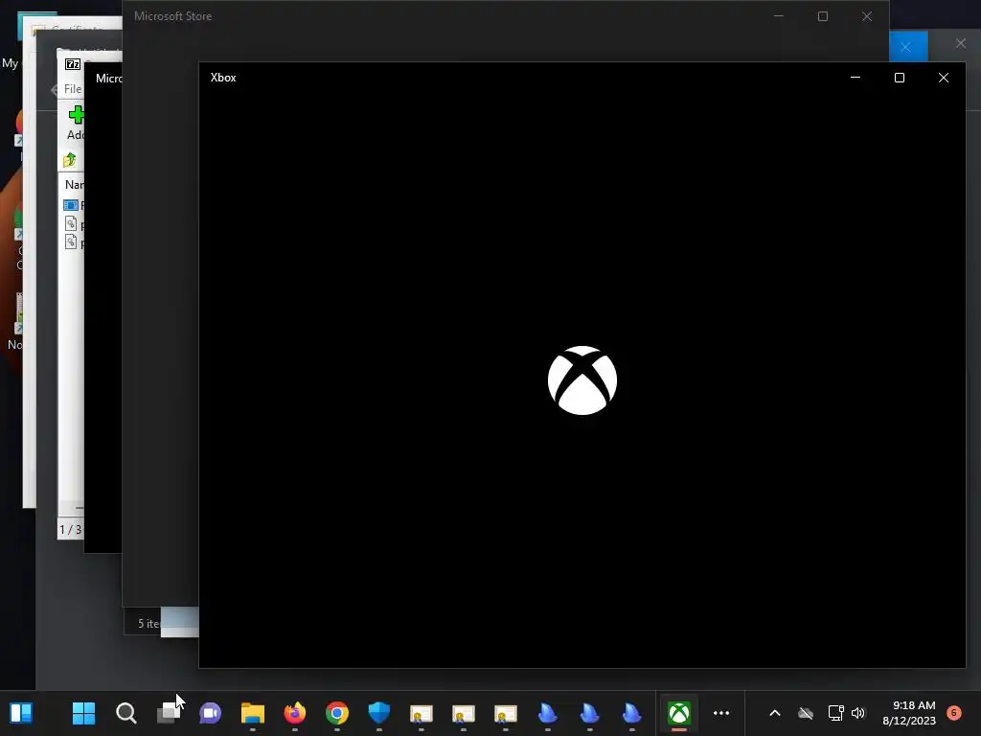The width and height of the screenshot is (981, 736).
Task: Close the Microsoft Store window
Action: tap(866, 16)
